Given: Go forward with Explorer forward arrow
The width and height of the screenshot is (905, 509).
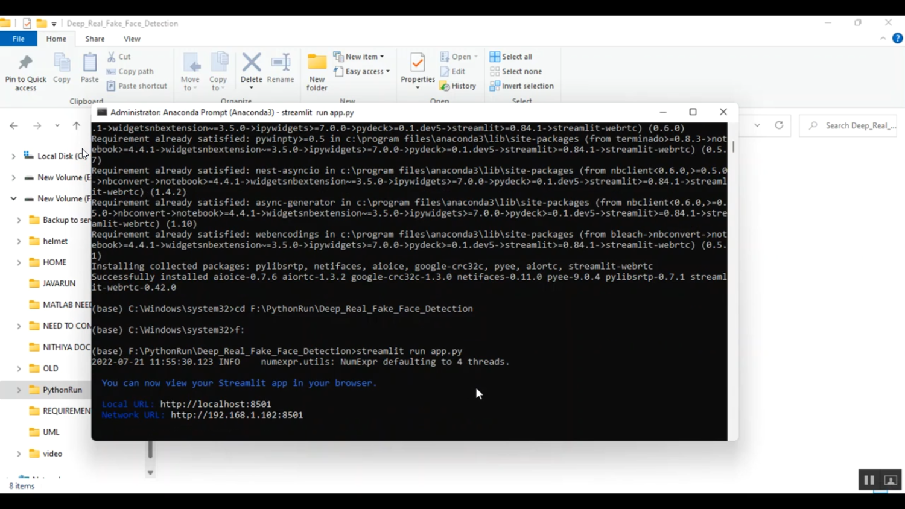Looking at the screenshot, I should [37, 125].
